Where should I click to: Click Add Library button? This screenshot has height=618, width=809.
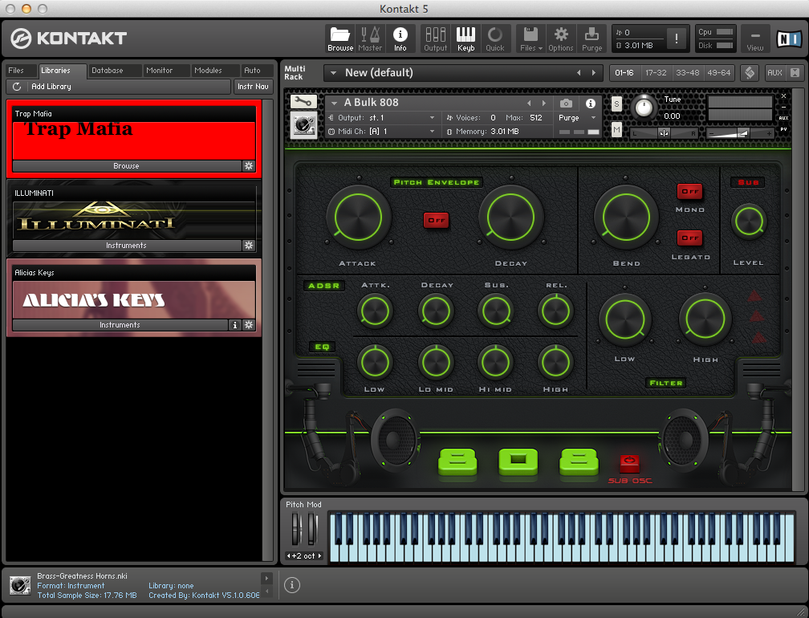[x=119, y=87]
